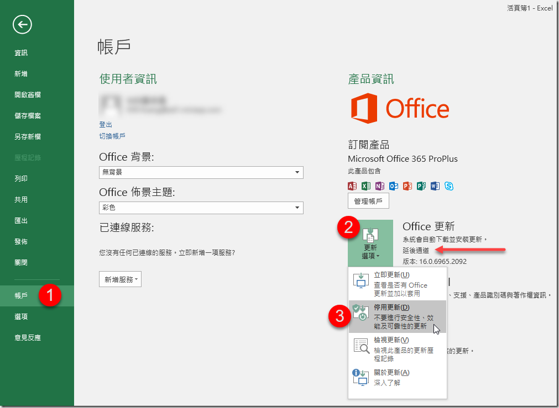The height and width of the screenshot is (408, 559).
Task: Click the Office logo
Action: pos(400,108)
